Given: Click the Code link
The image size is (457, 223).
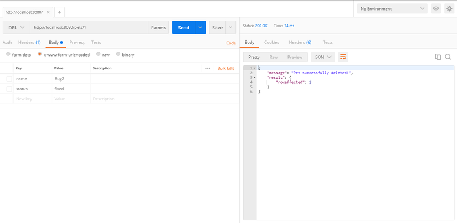Looking at the screenshot, I should 231,43.
